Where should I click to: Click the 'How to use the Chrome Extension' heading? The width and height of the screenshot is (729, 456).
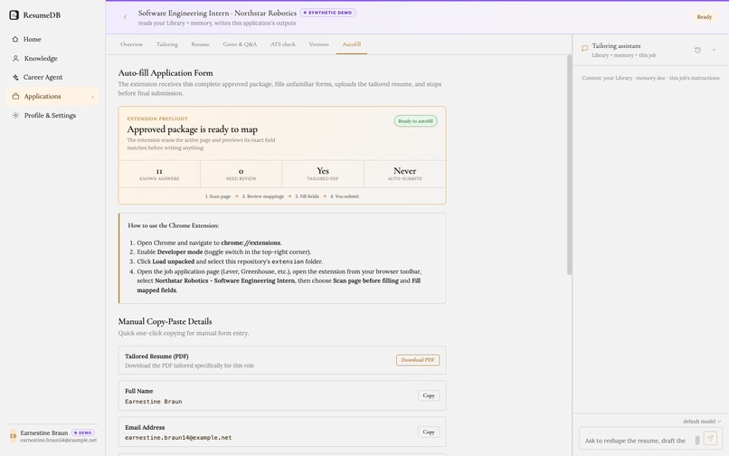174,225
